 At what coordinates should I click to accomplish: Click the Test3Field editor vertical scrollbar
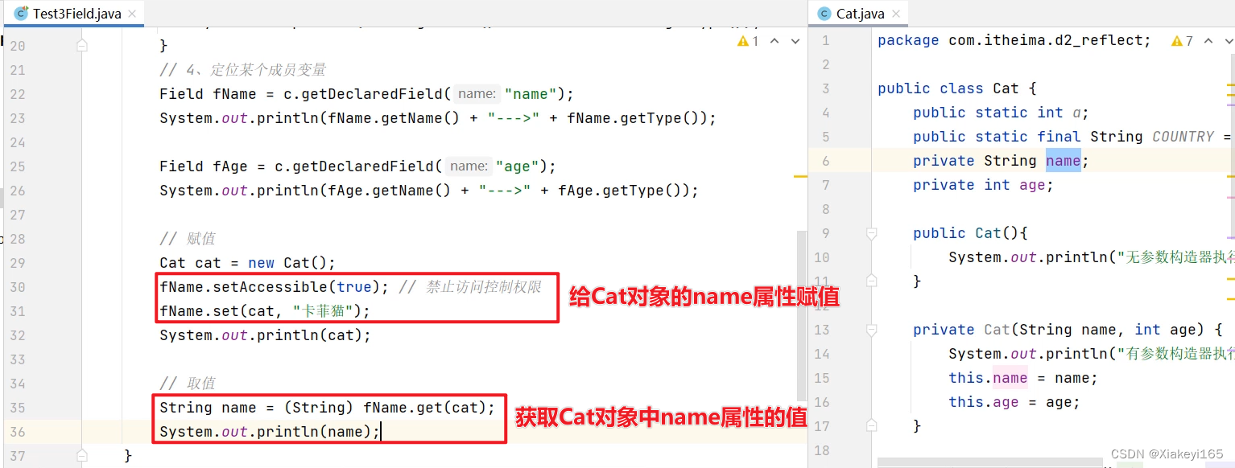point(801,315)
